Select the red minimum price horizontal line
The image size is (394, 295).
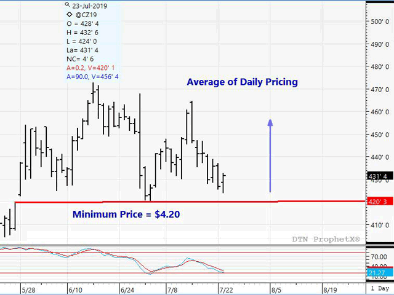[190, 202]
